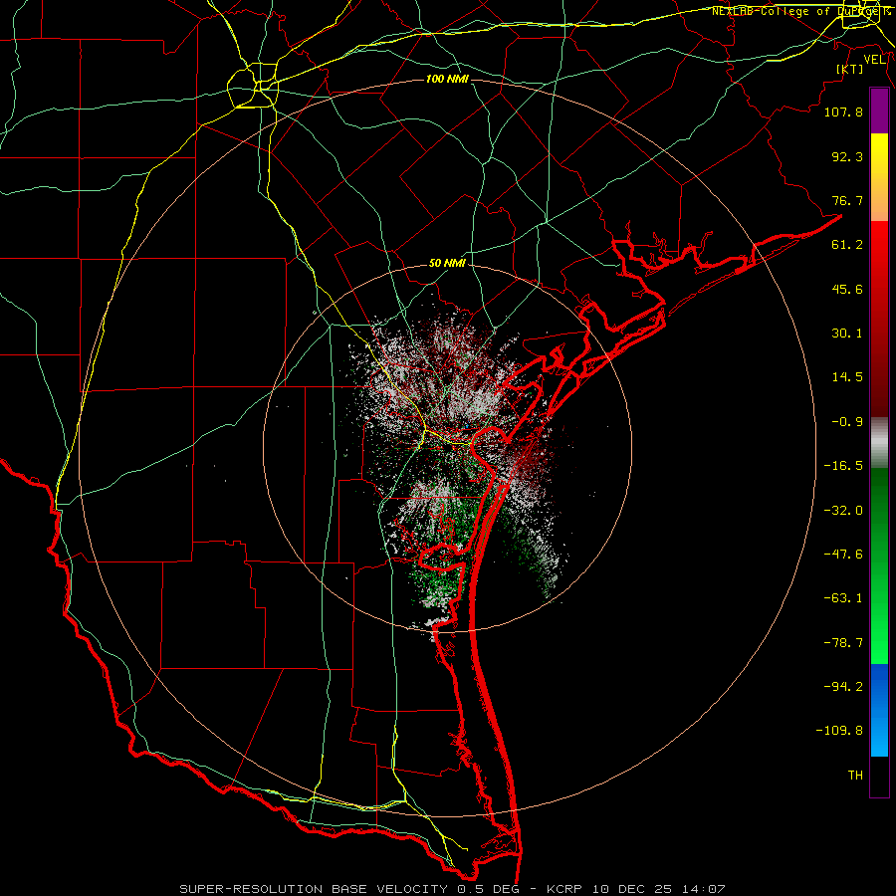
Task: Click the yellow highway loop near the top left
Action: click(253, 86)
